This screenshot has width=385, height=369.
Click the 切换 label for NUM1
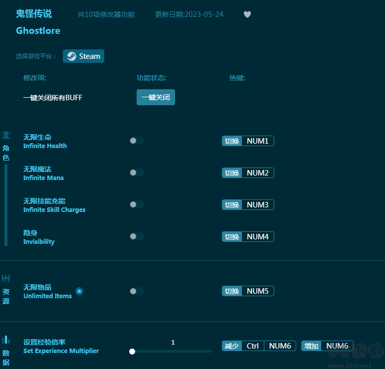click(x=232, y=141)
